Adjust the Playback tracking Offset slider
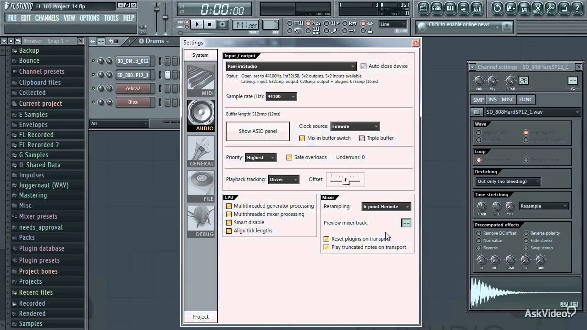587x330 pixels. [345, 179]
